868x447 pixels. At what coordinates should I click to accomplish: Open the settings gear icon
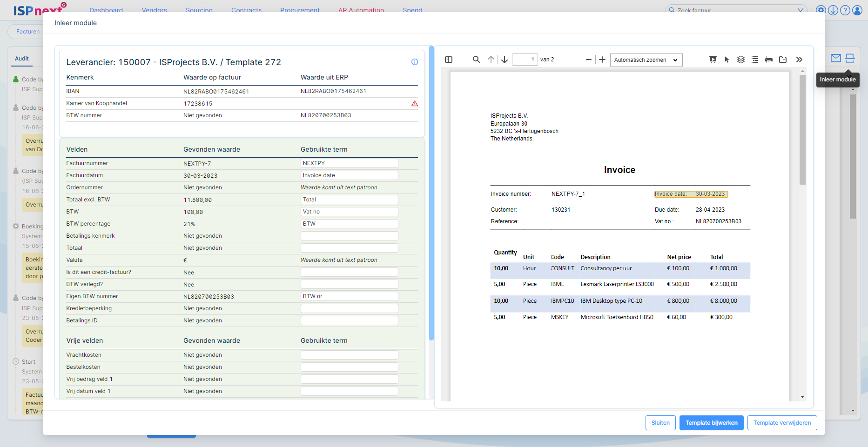coord(821,10)
